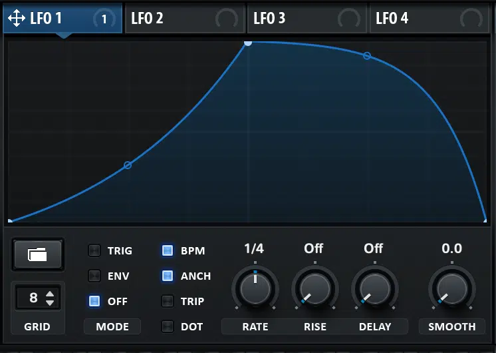Click the RATE label
The width and height of the screenshot is (496, 353).
[x=255, y=327]
